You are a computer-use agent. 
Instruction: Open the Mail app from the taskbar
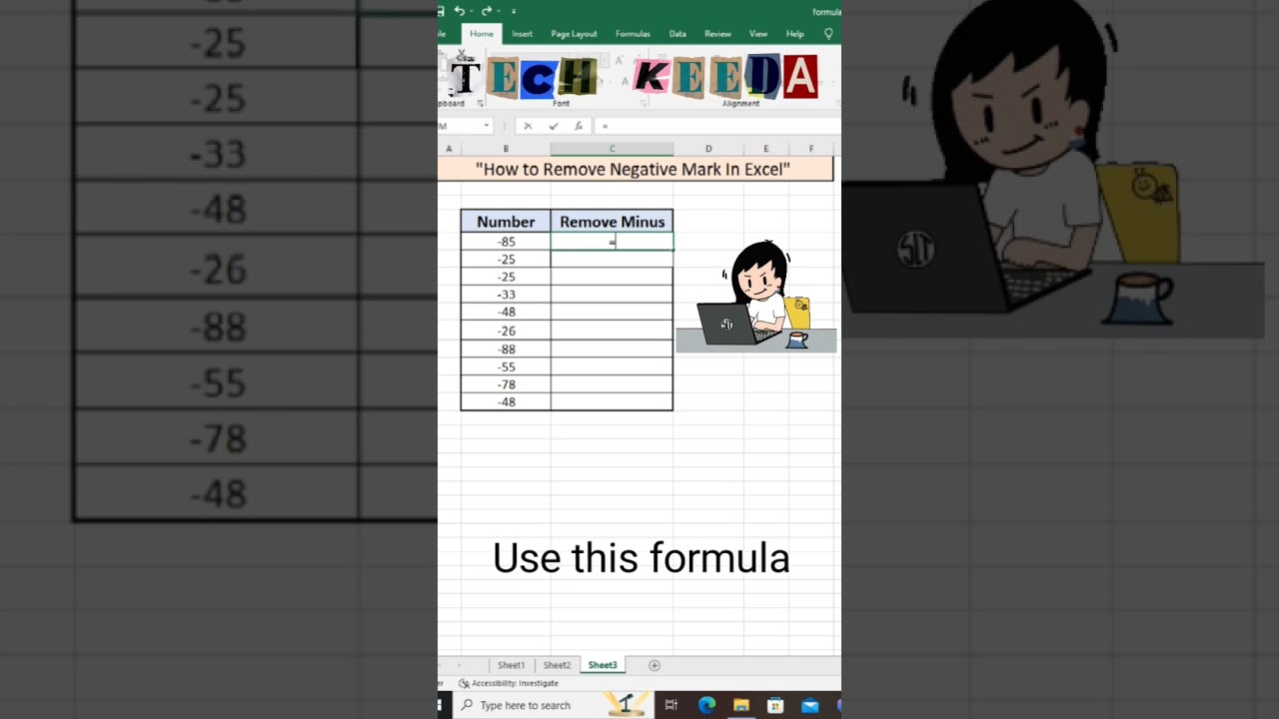point(810,705)
